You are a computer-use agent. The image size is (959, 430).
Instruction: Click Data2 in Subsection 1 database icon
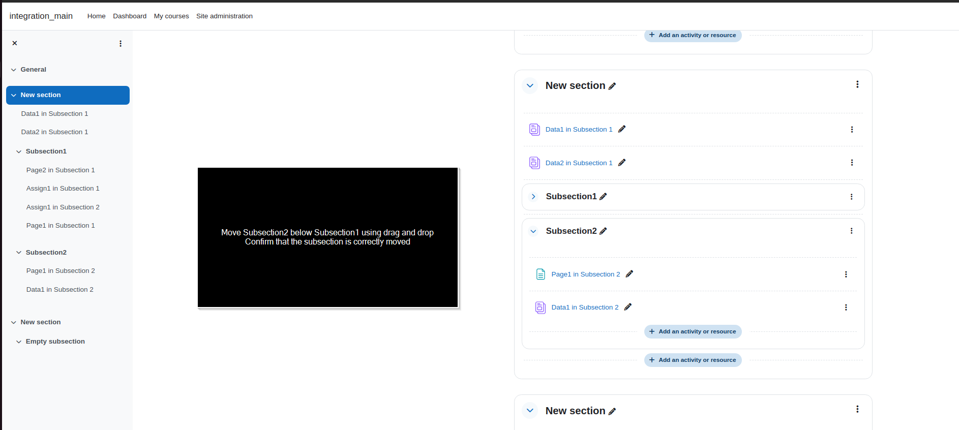pyautogui.click(x=534, y=163)
